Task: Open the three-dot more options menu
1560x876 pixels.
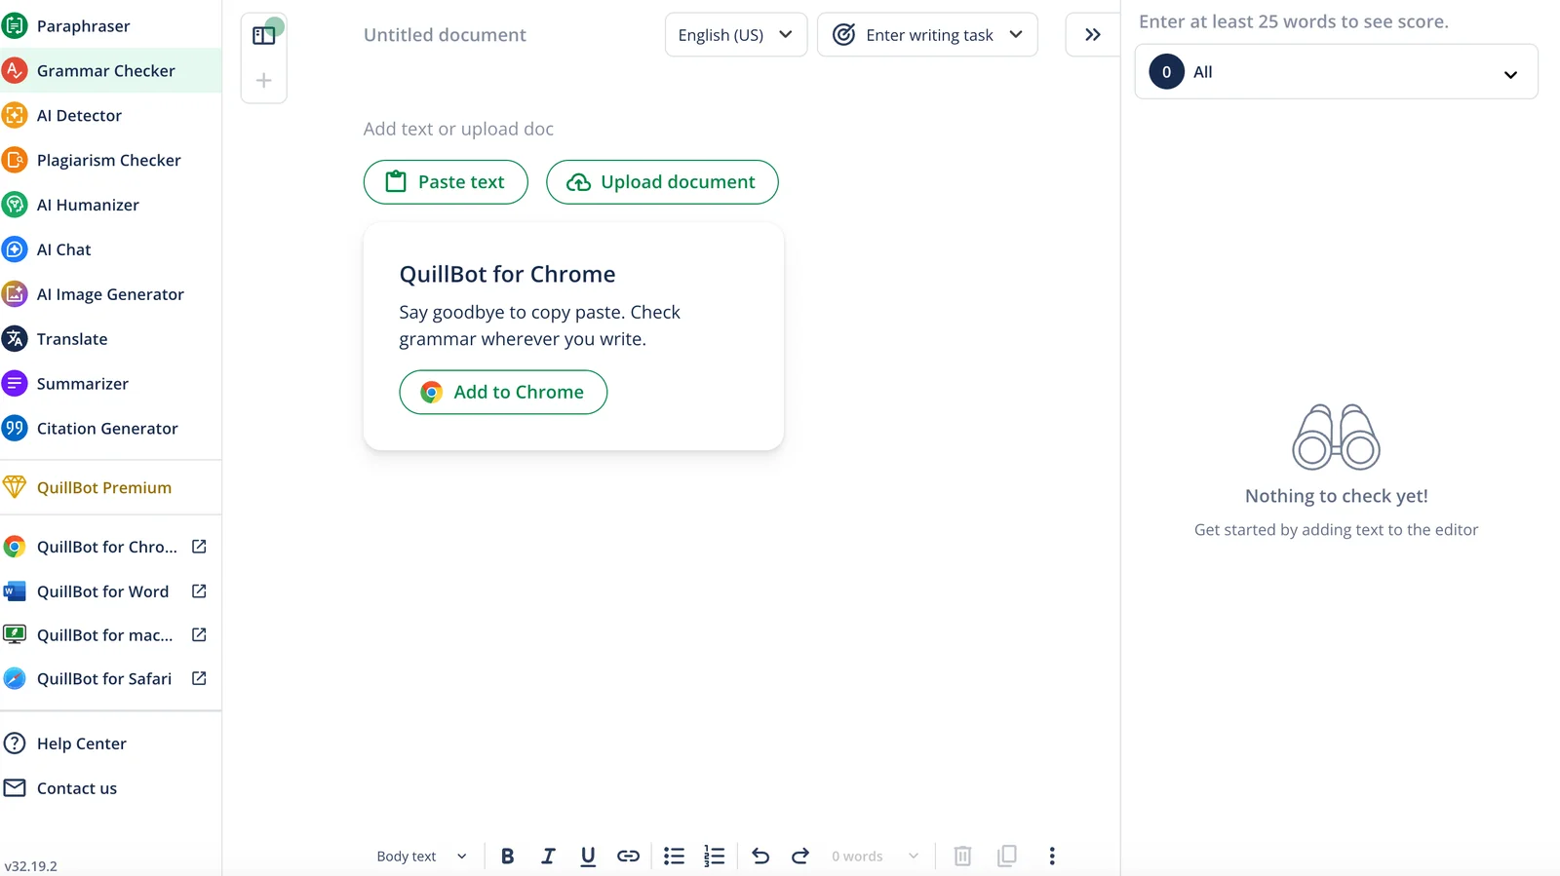Action: pyautogui.click(x=1051, y=856)
